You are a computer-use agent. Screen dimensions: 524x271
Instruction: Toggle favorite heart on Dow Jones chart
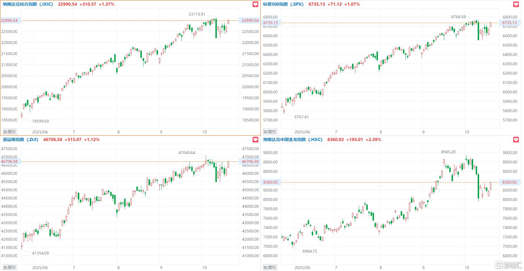click(x=255, y=140)
